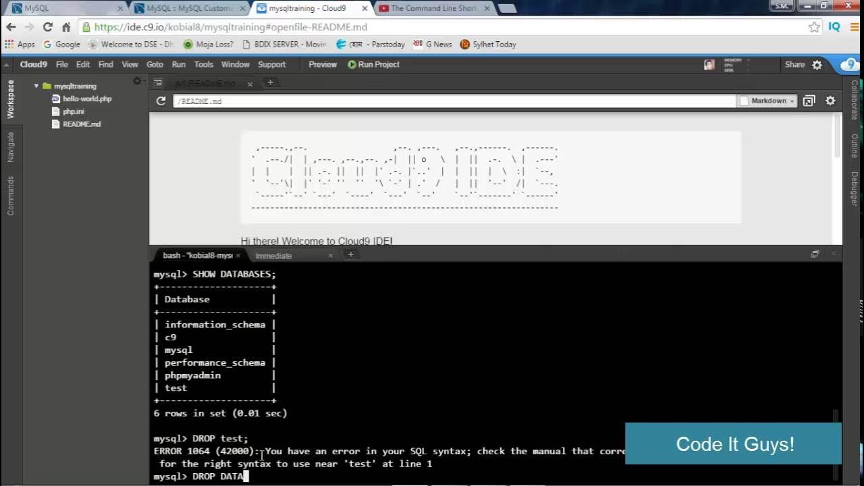This screenshot has width=864, height=486.
Task: Close the console panel
Action: (833, 254)
